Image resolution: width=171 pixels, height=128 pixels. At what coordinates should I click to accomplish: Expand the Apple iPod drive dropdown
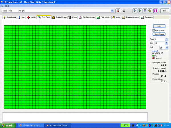[112, 11]
